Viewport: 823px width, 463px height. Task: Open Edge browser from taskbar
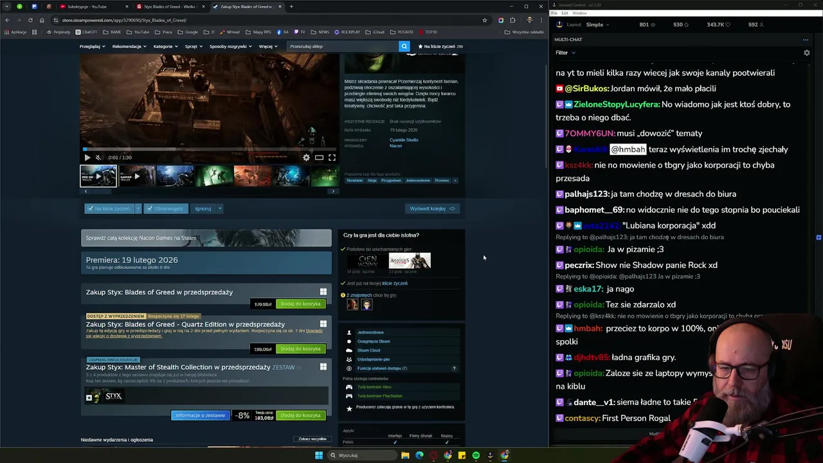pyautogui.click(x=419, y=455)
